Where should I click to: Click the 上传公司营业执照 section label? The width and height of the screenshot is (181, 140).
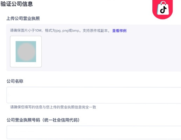click(x=23, y=19)
